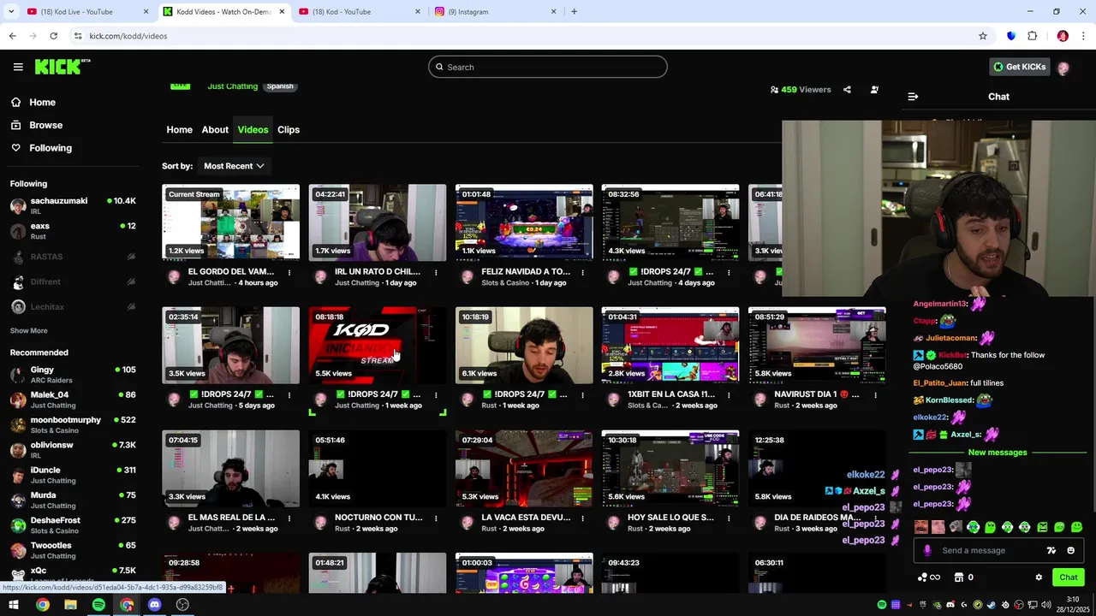
Task: Switch to the channel Home tab
Action: (179, 130)
